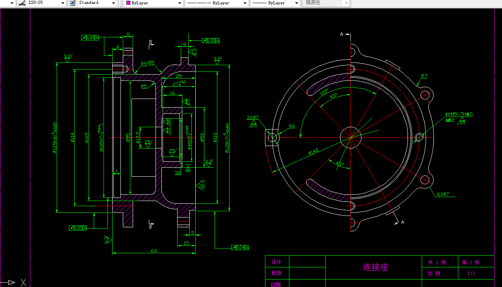This screenshot has height=287, width=502.
Task: Select the 4XM5-7H thread callout
Action: pyautogui.click(x=459, y=115)
